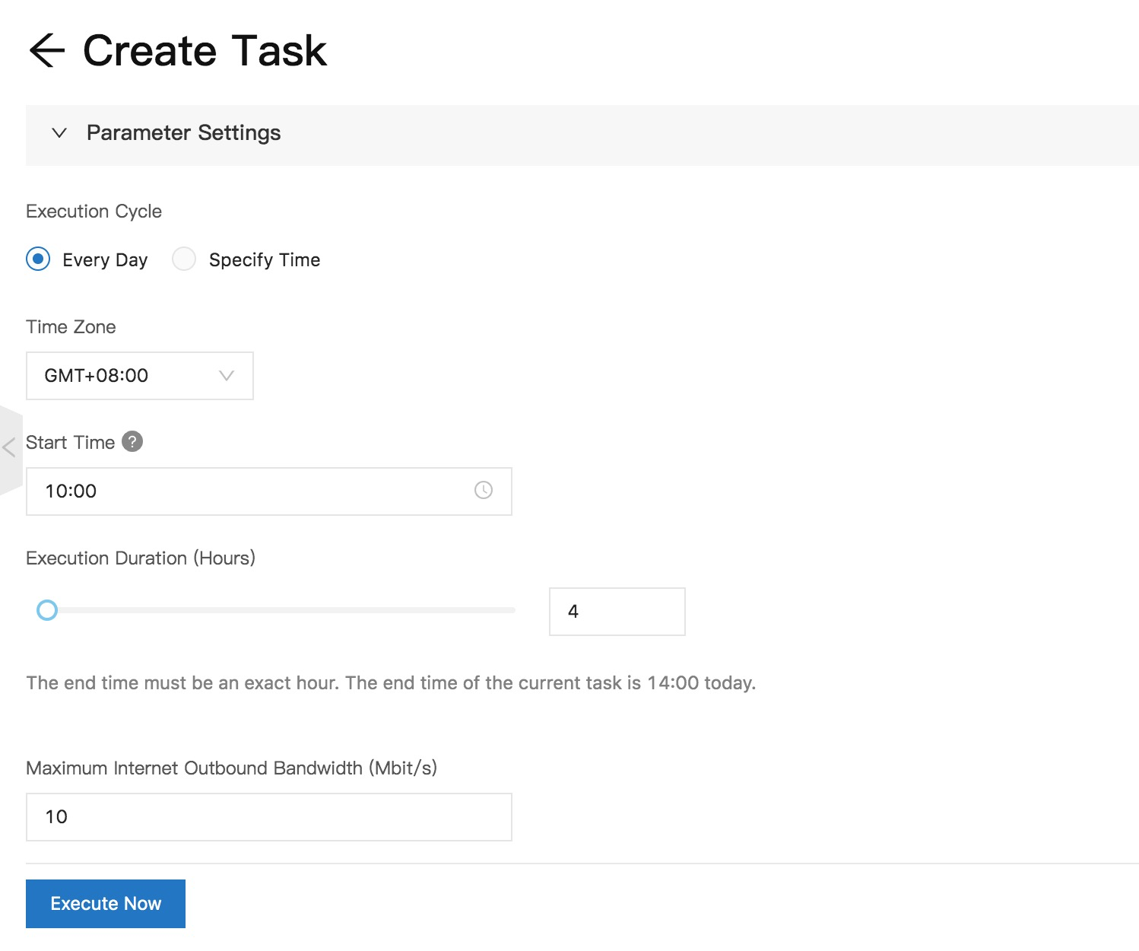Viewport: 1139px width, 951px height.
Task: Click the Execution Duration slider handle
Action: point(47,610)
